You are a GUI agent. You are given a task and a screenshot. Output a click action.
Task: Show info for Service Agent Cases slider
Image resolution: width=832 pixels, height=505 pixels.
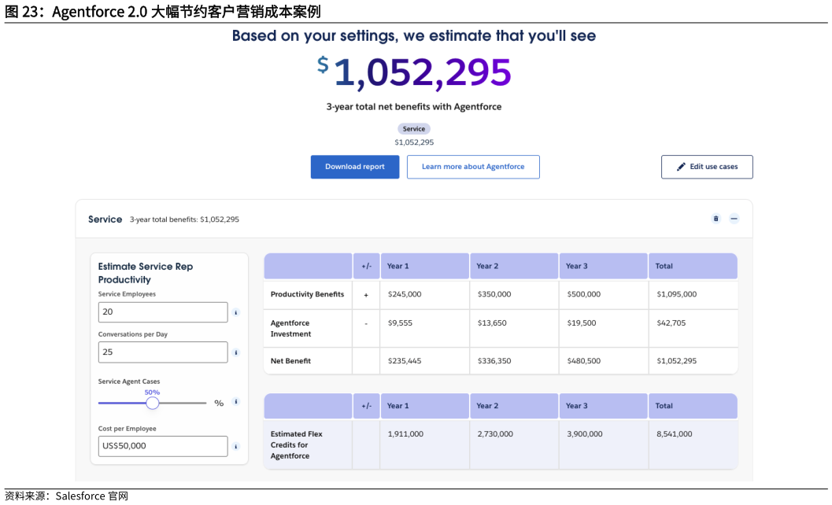(x=235, y=402)
